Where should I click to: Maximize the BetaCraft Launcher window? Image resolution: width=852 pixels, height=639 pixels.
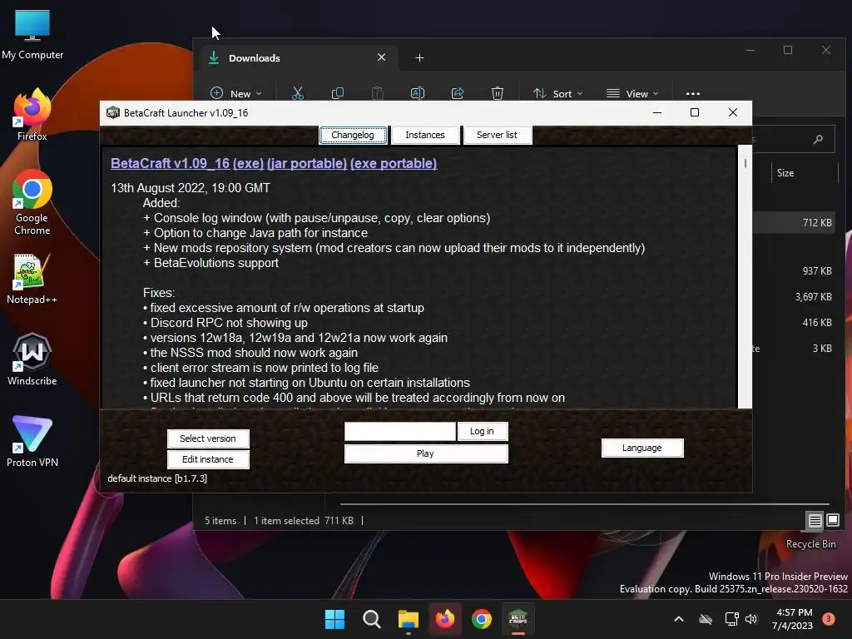click(x=695, y=112)
